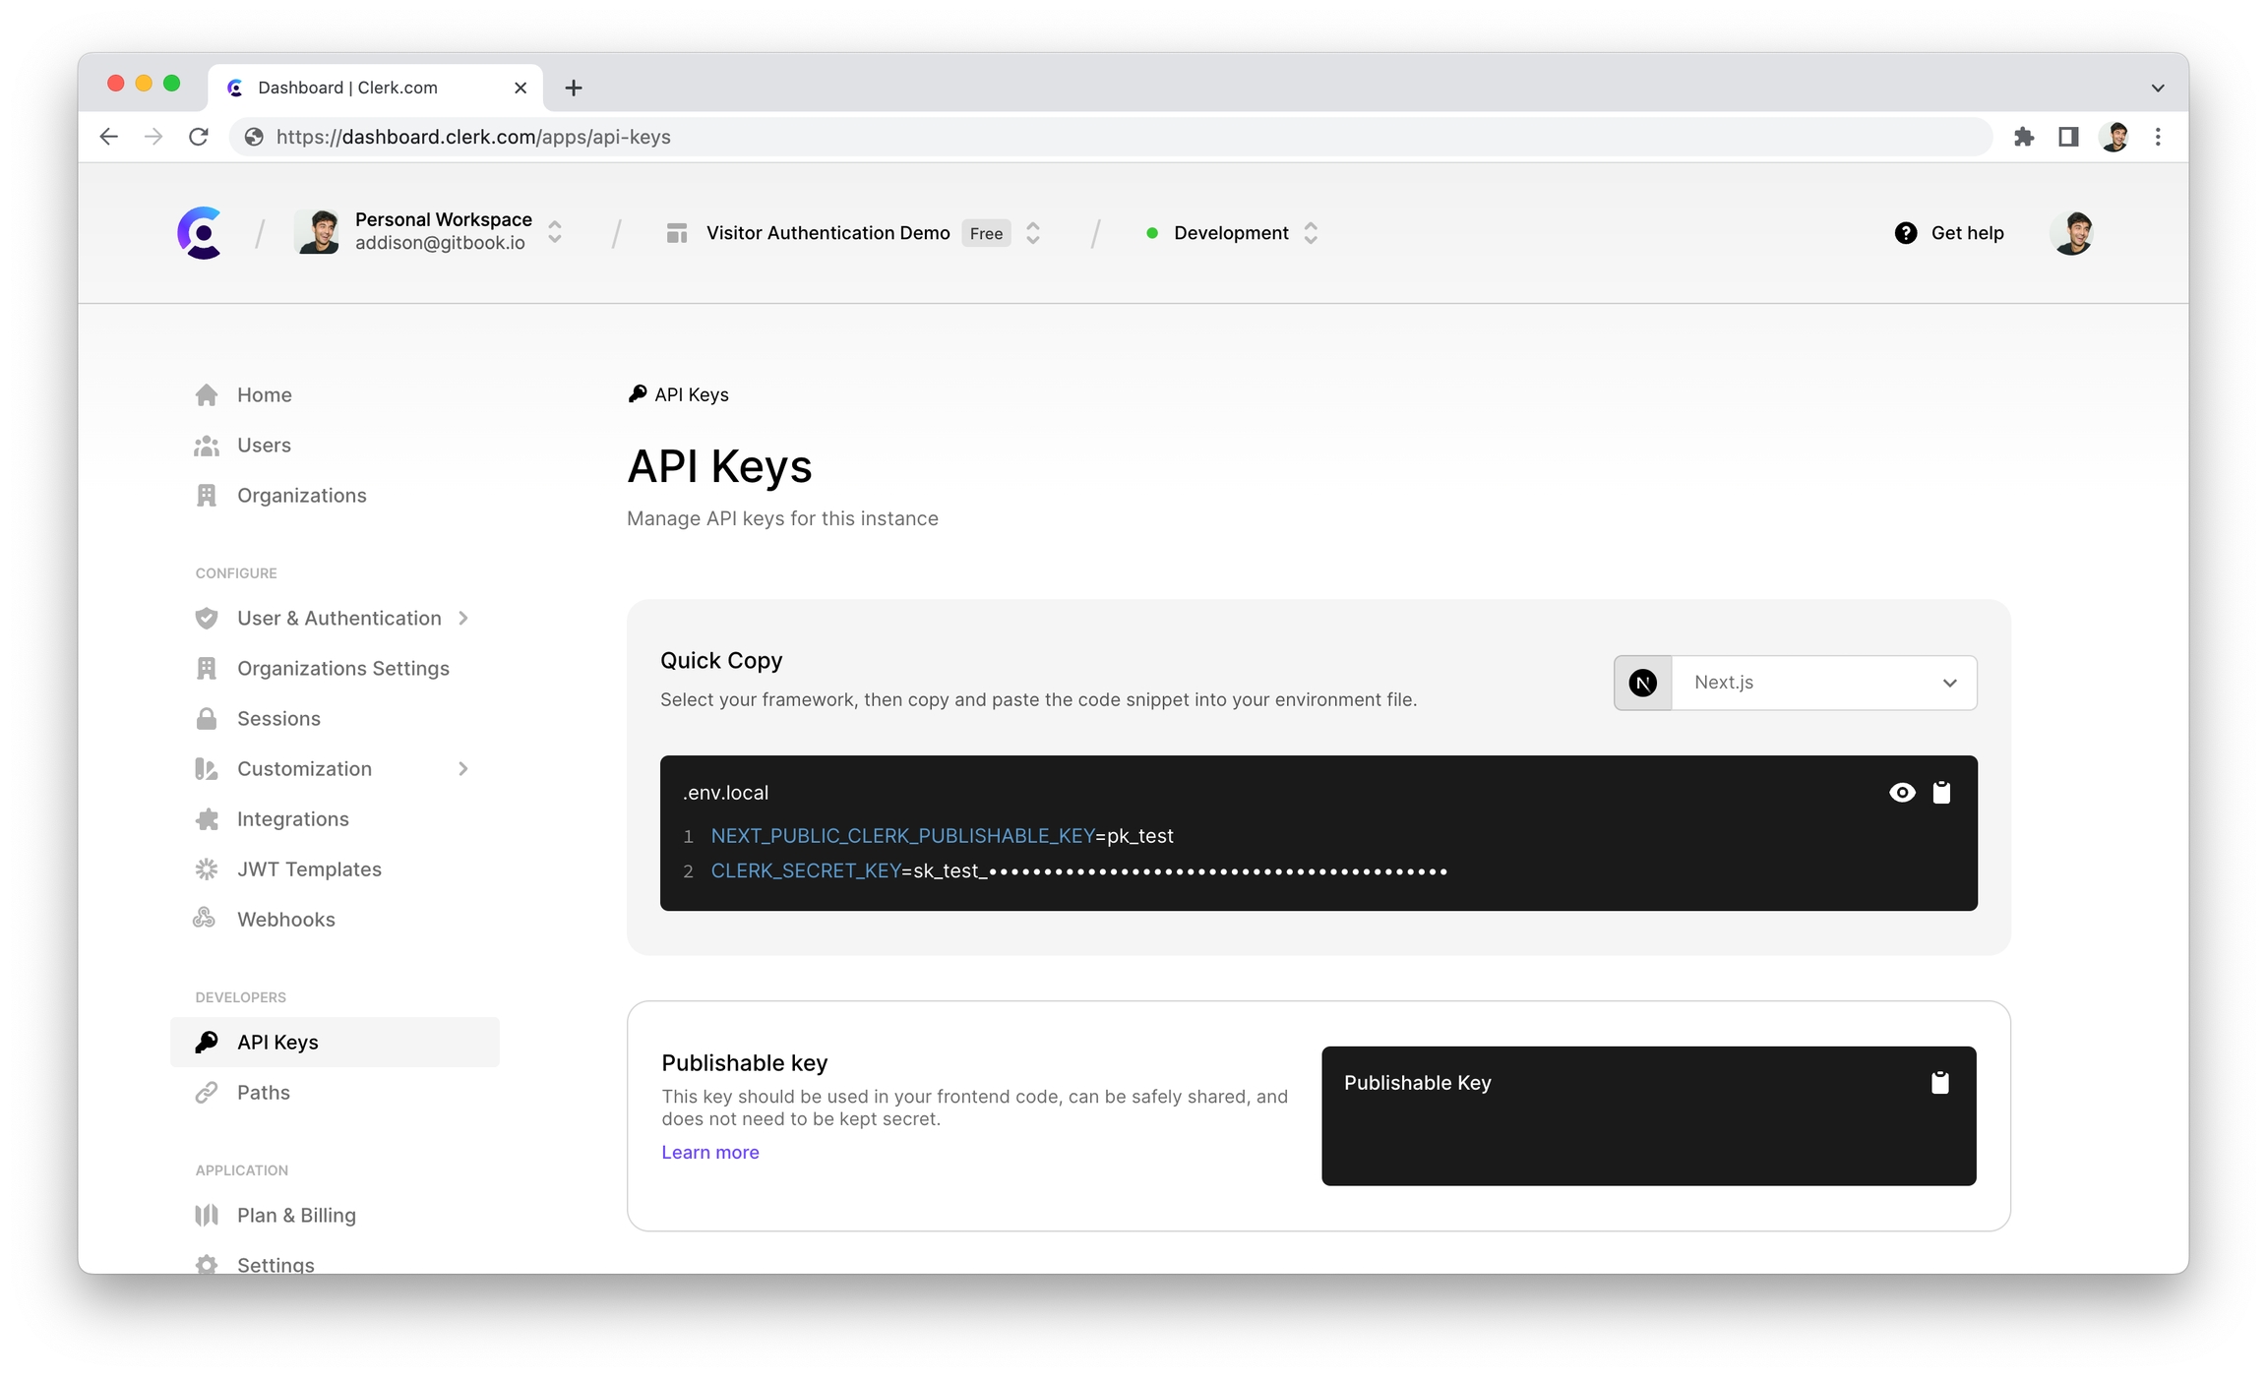Open the browser extensions puzzle icon
This screenshot has height=1377, width=2267.
coord(2023,137)
